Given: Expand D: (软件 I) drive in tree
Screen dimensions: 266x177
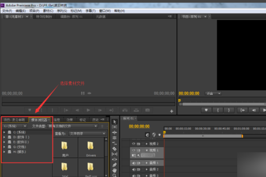Looking at the screenshot, I should [4, 137].
